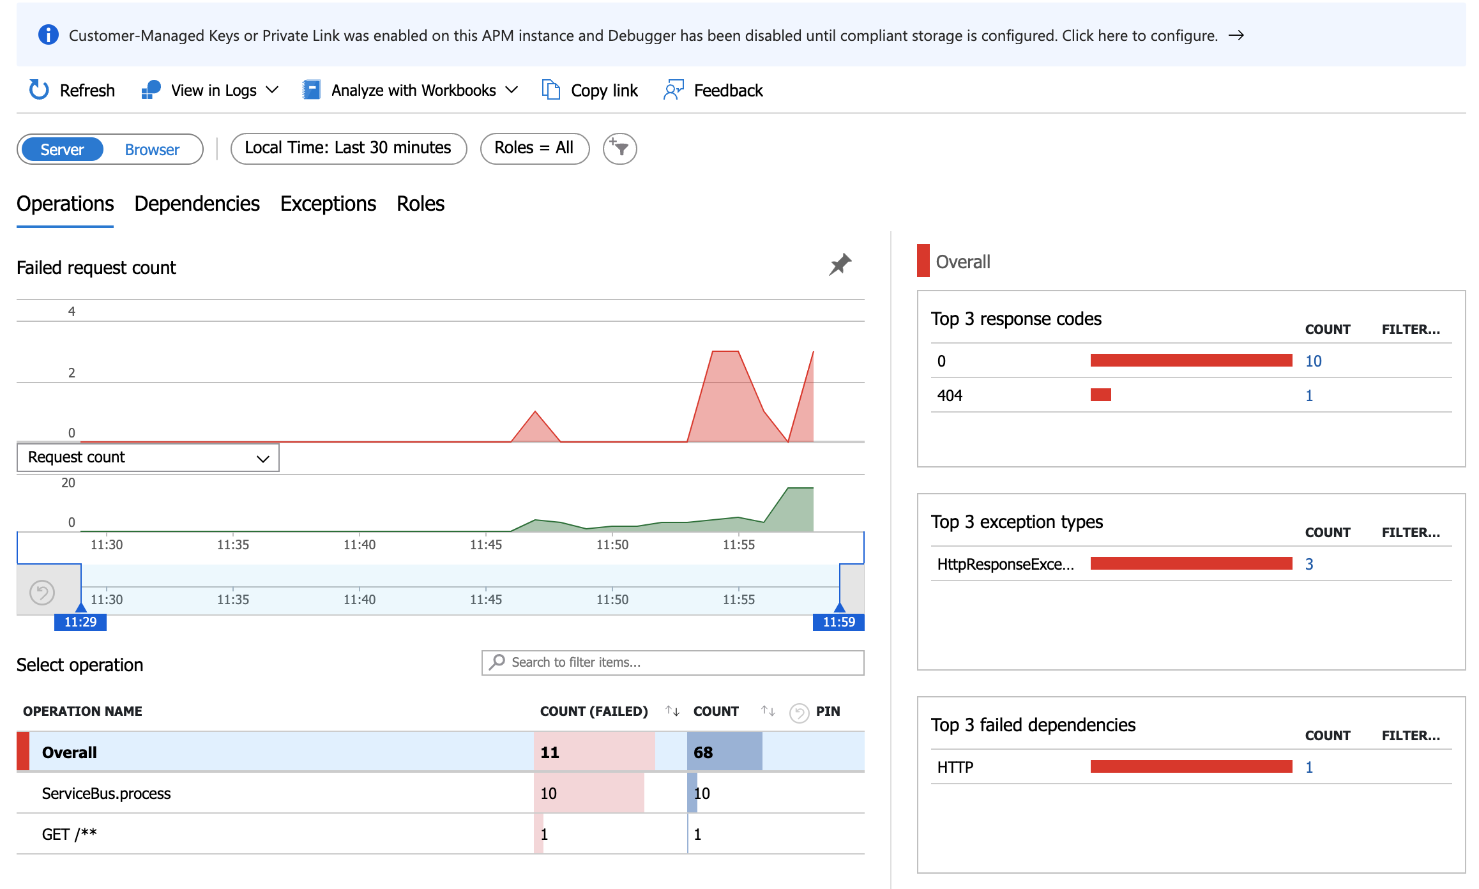Click the timeline reset zoom icon
This screenshot has width=1479, height=889.
coord(42,592)
